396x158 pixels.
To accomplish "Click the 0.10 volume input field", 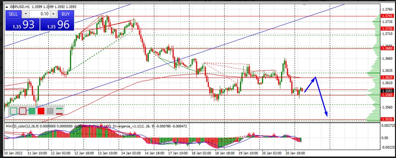I will [x=40, y=14].
